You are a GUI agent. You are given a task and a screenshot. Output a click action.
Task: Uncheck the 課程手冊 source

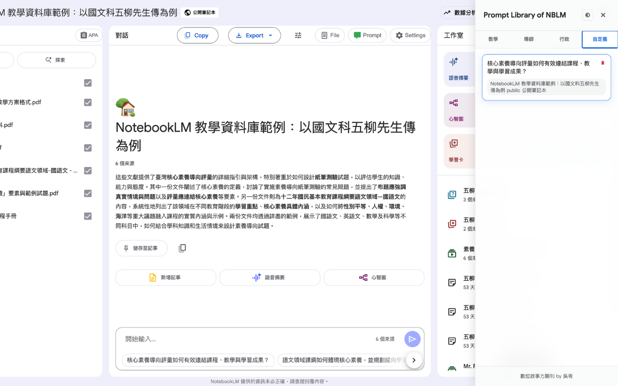coord(87,216)
